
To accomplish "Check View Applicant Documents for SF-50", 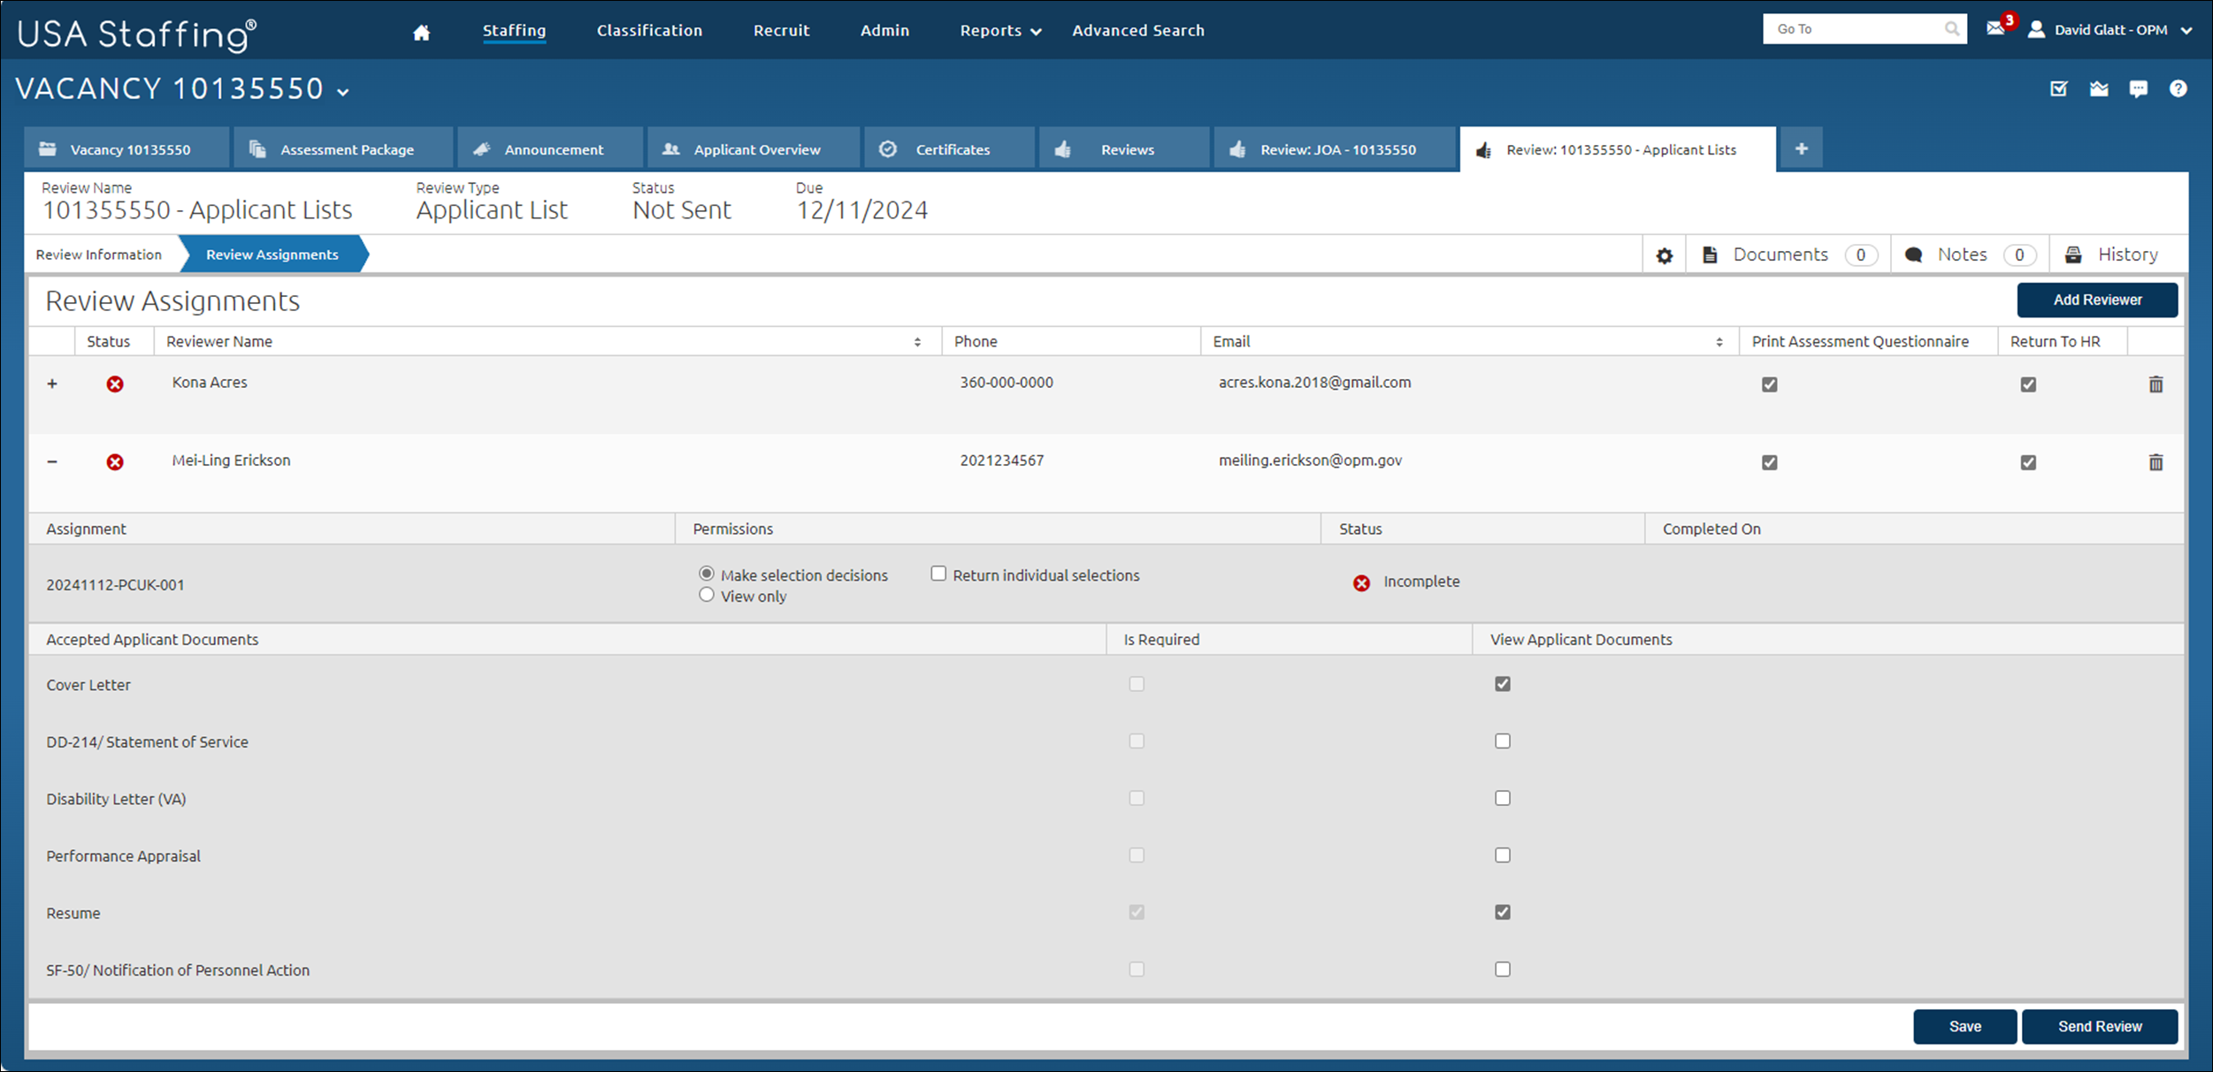I will point(1502,969).
